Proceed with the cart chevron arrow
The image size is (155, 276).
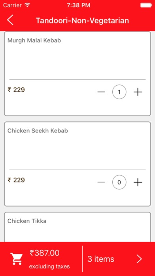[x=139, y=259]
